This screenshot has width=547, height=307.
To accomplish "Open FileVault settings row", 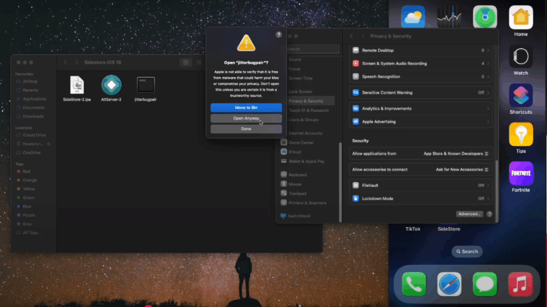I will tap(421, 185).
